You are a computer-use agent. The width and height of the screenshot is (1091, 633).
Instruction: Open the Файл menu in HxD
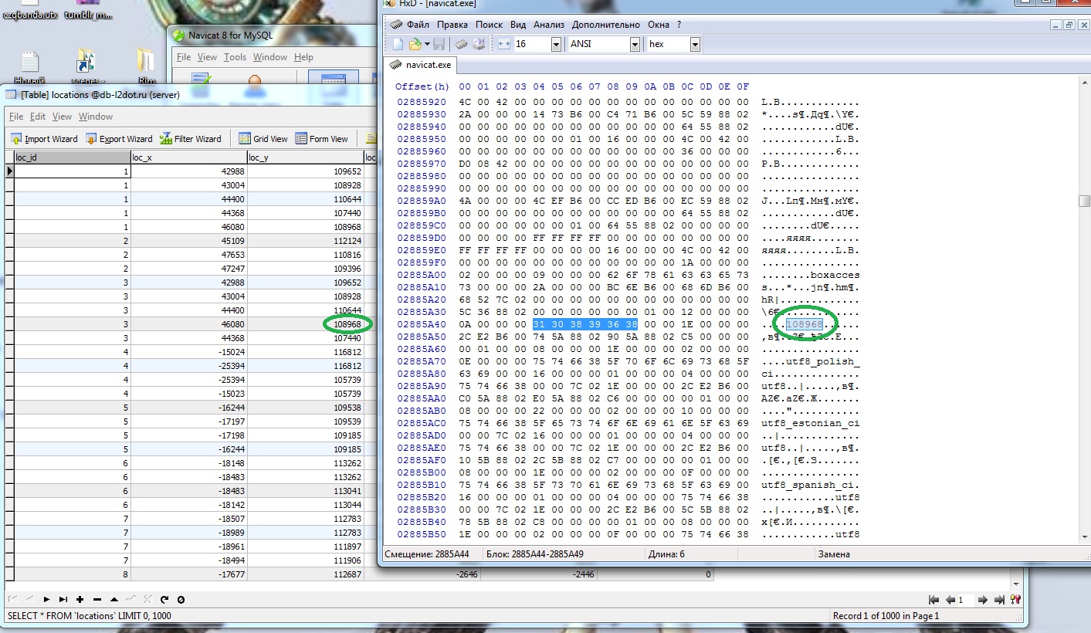tap(418, 25)
